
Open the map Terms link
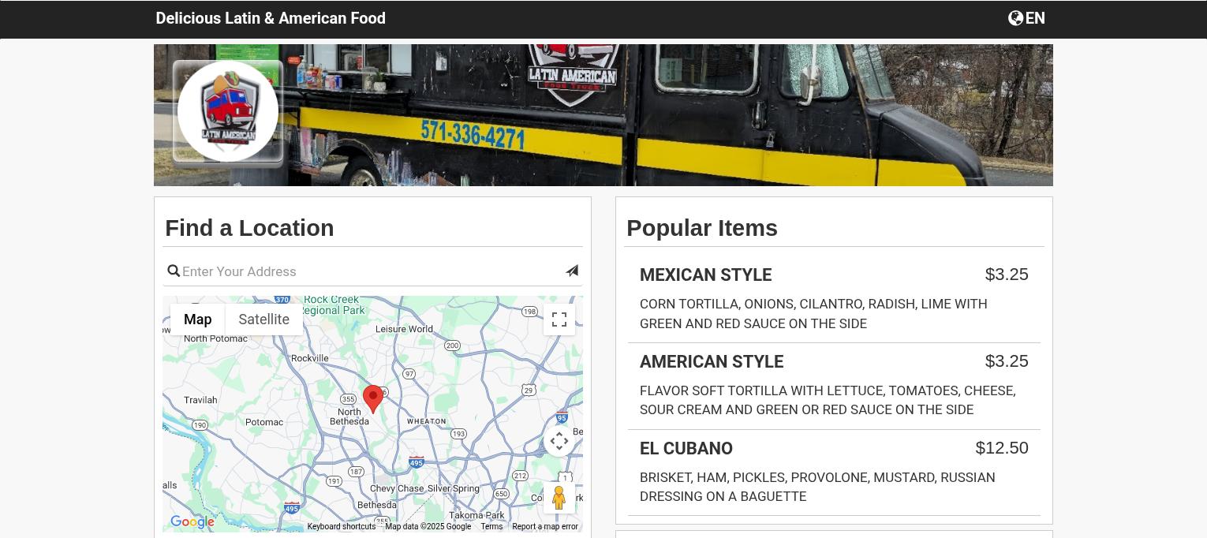pyautogui.click(x=491, y=527)
